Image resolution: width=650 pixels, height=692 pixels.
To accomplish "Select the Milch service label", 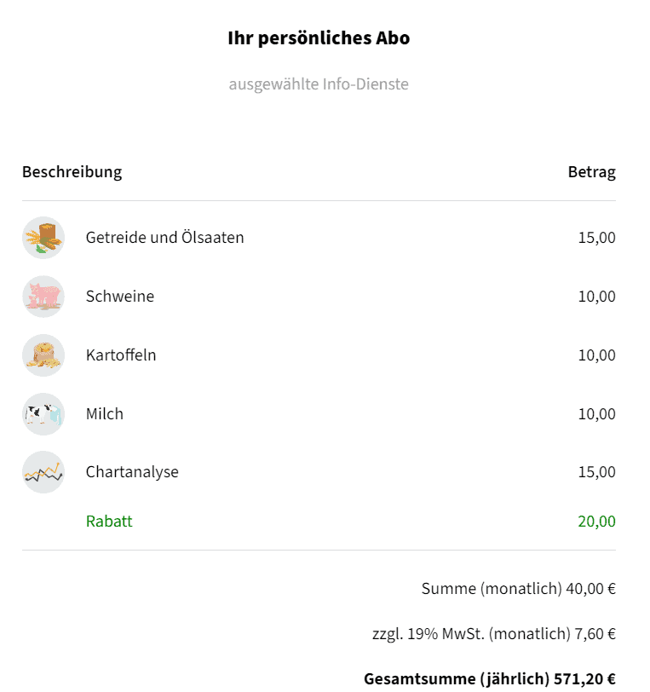I will coord(105,414).
